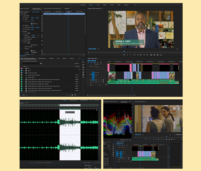Expand Basic Correction section

[22, 47]
